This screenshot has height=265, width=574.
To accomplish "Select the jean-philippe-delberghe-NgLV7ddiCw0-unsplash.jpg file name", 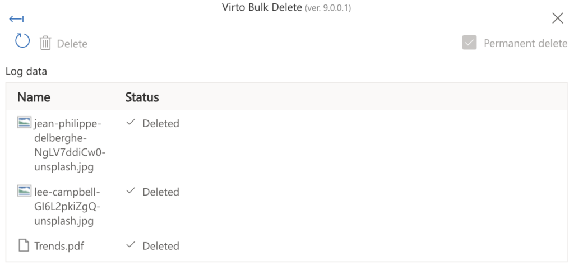I will [x=70, y=145].
